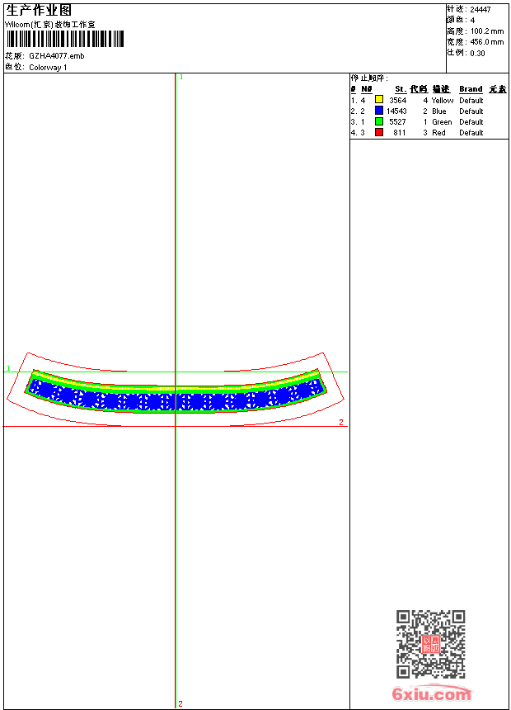Click the 'Brand' column header
This screenshot has width=511, height=710.
[471, 89]
